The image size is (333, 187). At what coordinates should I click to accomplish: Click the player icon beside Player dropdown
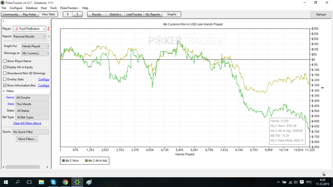coord(49,29)
